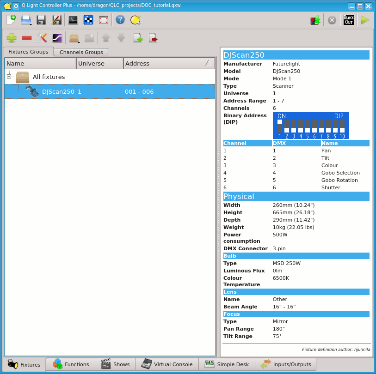This screenshot has height=374, width=376.
Task: Click the Colour channel name
Action: point(329,165)
